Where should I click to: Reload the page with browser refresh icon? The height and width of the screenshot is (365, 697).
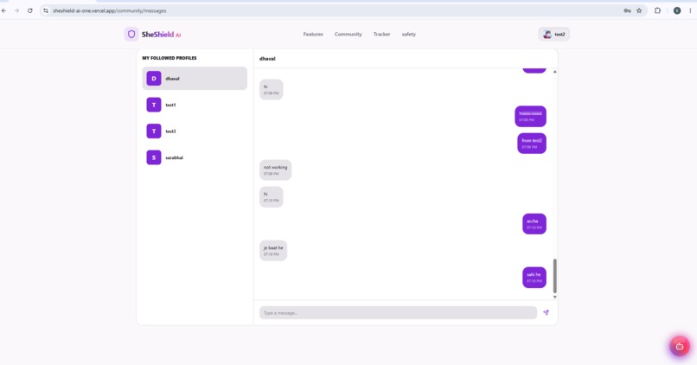pos(29,10)
